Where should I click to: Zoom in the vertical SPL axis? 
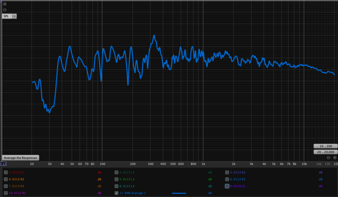tap(5, 4)
